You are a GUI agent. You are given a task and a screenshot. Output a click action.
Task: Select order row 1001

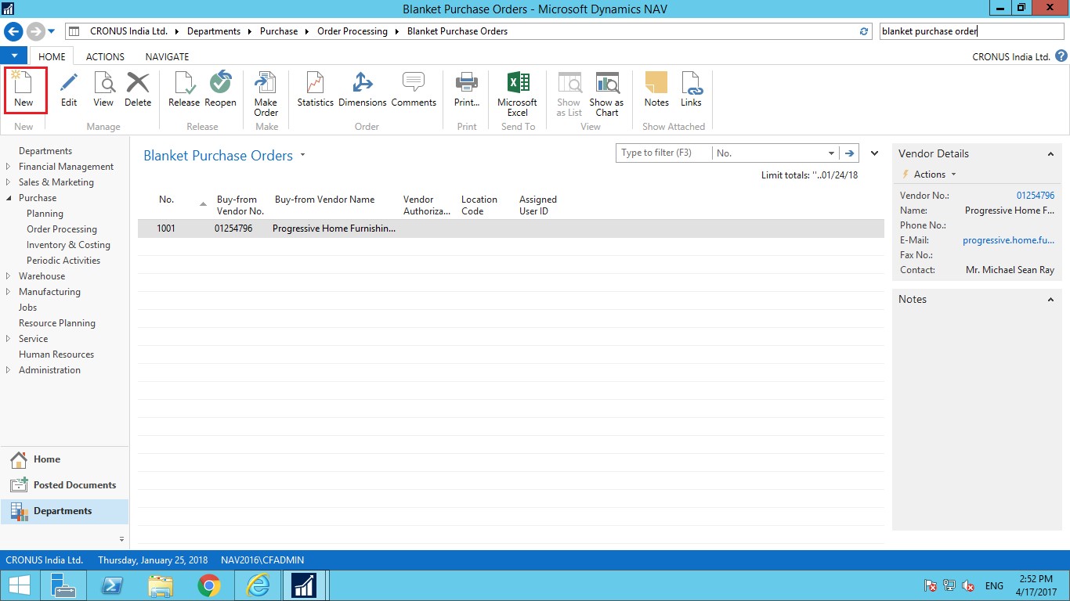click(x=511, y=229)
